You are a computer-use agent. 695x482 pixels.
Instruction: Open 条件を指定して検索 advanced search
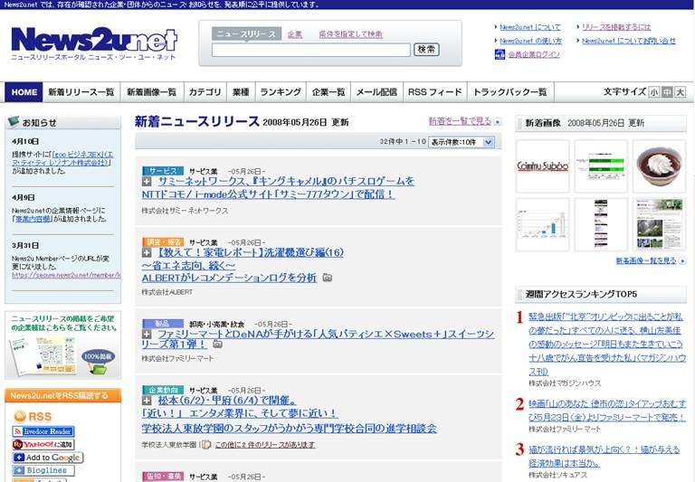tap(350, 34)
